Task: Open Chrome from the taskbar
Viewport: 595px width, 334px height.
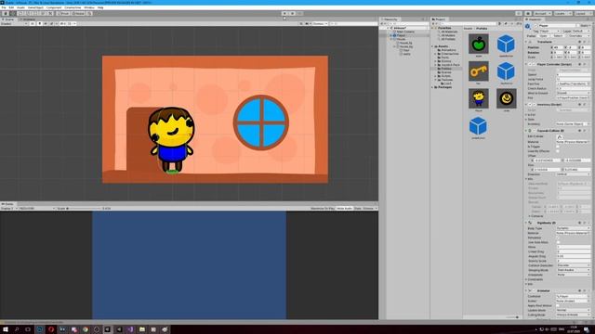Action: [x=86, y=329]
